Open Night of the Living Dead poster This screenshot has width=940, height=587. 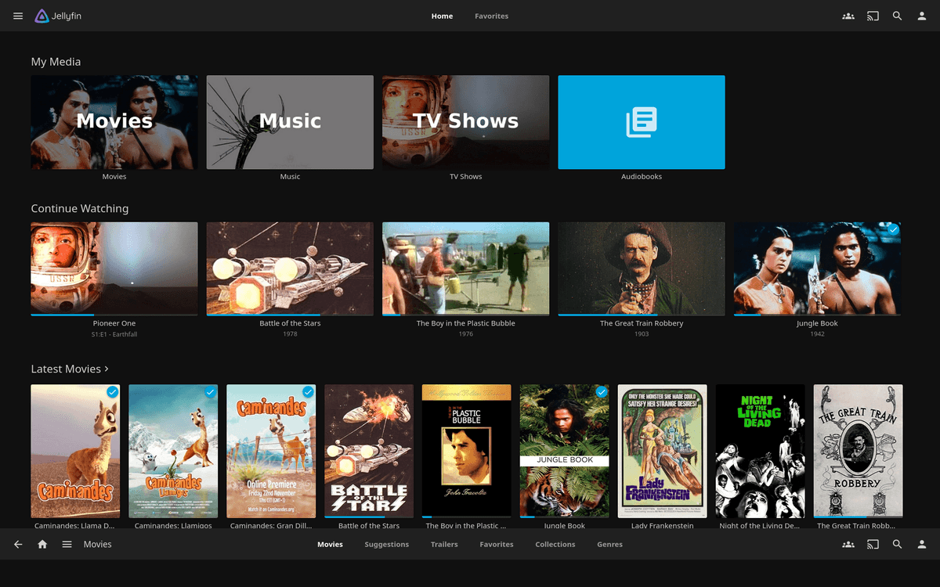click(x=761, y=451)
